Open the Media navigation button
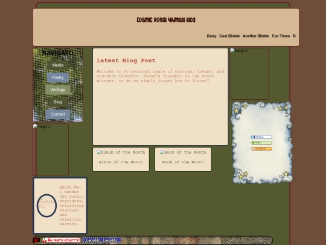Screen dimensions: 326x245 point(57,65)
